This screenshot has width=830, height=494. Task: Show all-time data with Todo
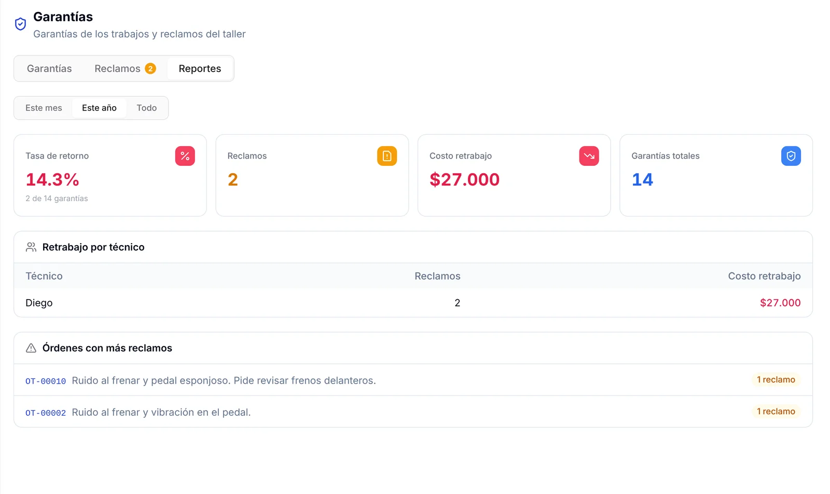(147, 108)
